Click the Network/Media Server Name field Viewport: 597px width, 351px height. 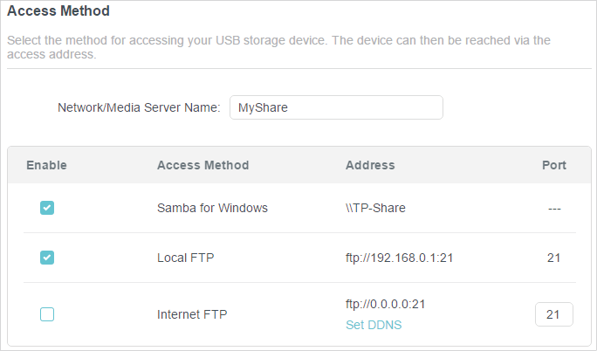click(x=336, y=107)
